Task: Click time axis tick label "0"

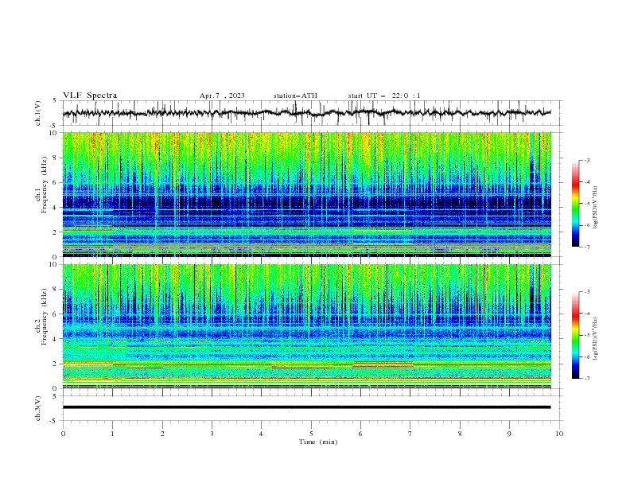Action: [63, 434]
